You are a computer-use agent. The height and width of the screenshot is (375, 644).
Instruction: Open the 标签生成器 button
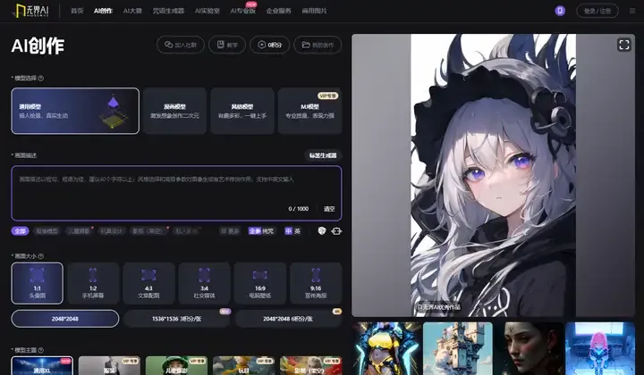coord(323,155)
